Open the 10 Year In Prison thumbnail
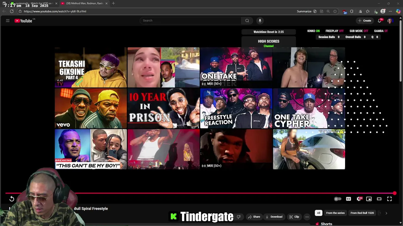The image size is (403, 226). pyautogui.click(x=163, y=108)
